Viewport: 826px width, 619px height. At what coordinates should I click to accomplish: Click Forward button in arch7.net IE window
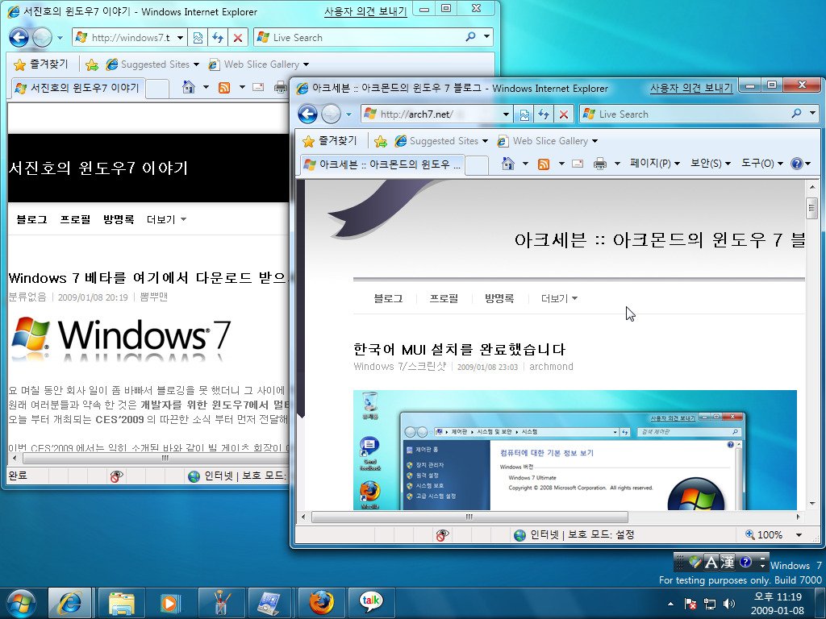pyautogui.click(x=331, y=114)
